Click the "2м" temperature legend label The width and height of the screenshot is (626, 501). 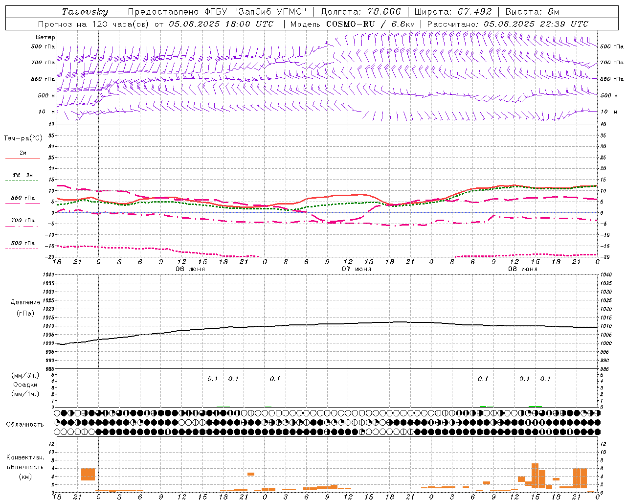pos(23,153)
